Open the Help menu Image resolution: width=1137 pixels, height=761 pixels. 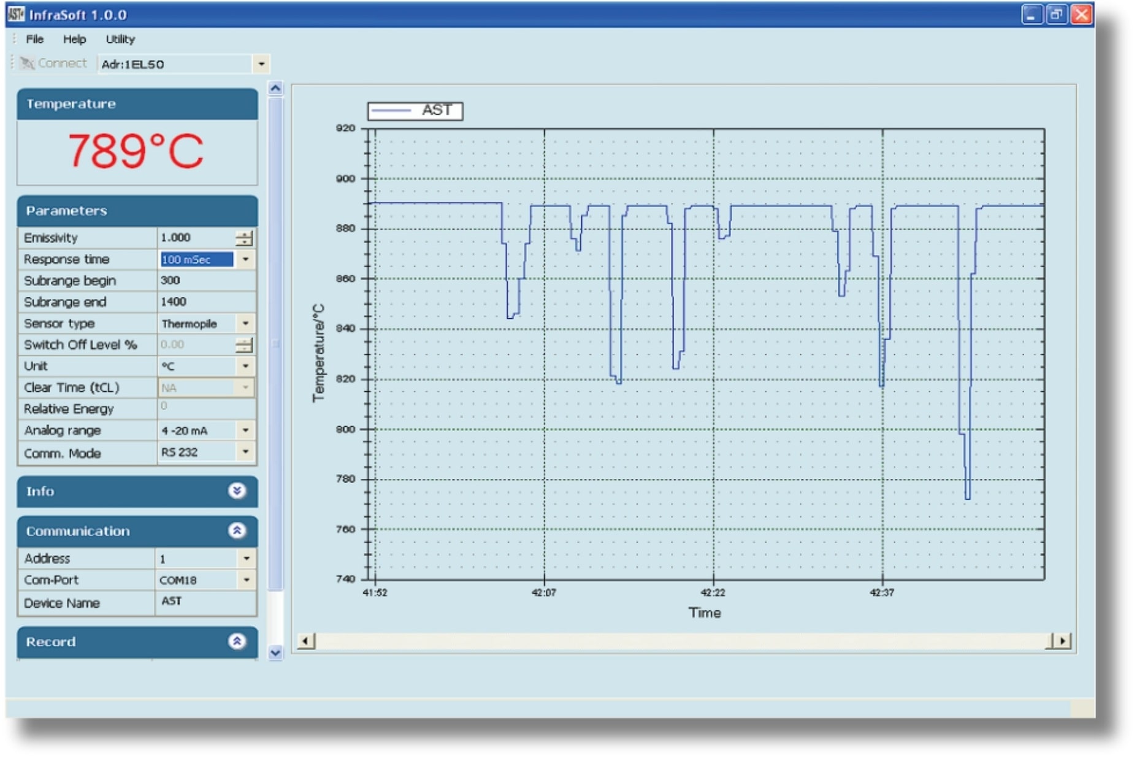(74, 39)
